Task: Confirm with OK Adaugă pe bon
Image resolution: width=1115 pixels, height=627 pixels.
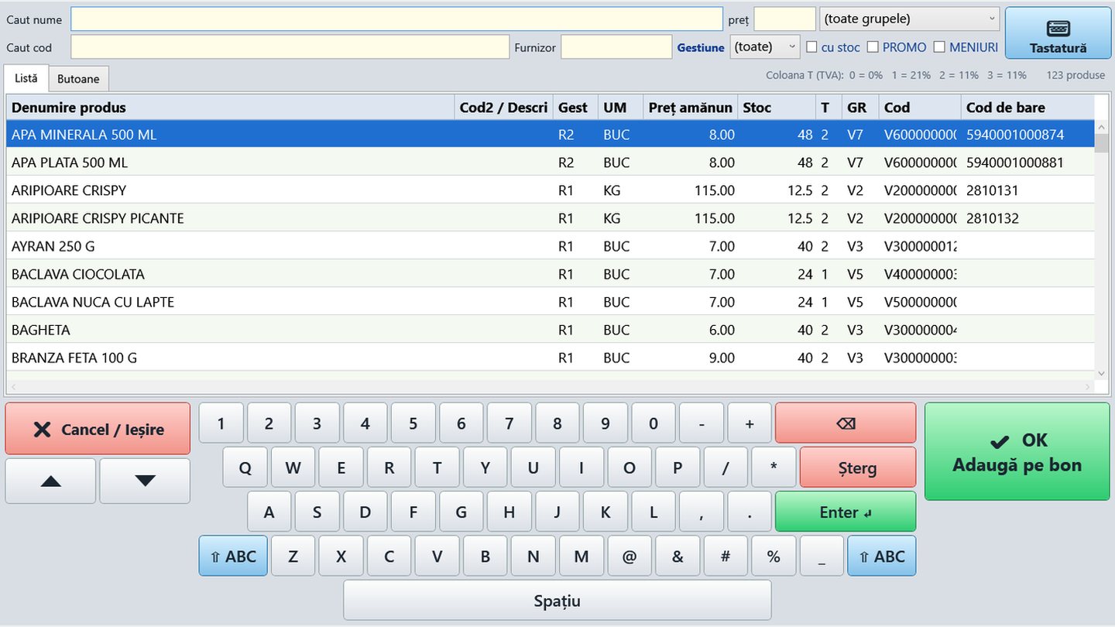Action: 1017,451
